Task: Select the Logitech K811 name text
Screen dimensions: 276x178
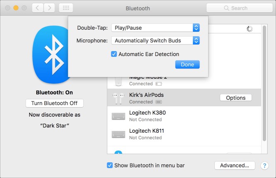Action: click(146, 131)
